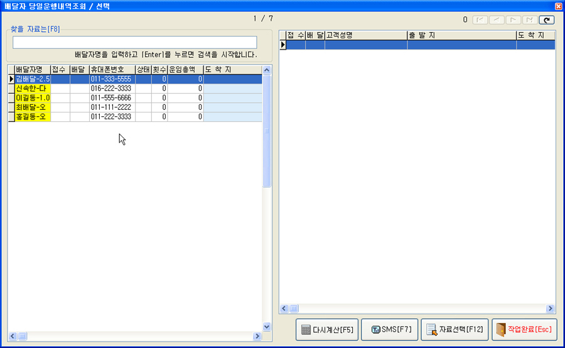Click left grid's horizontal scroll left arrow

[x=13, y=336]
